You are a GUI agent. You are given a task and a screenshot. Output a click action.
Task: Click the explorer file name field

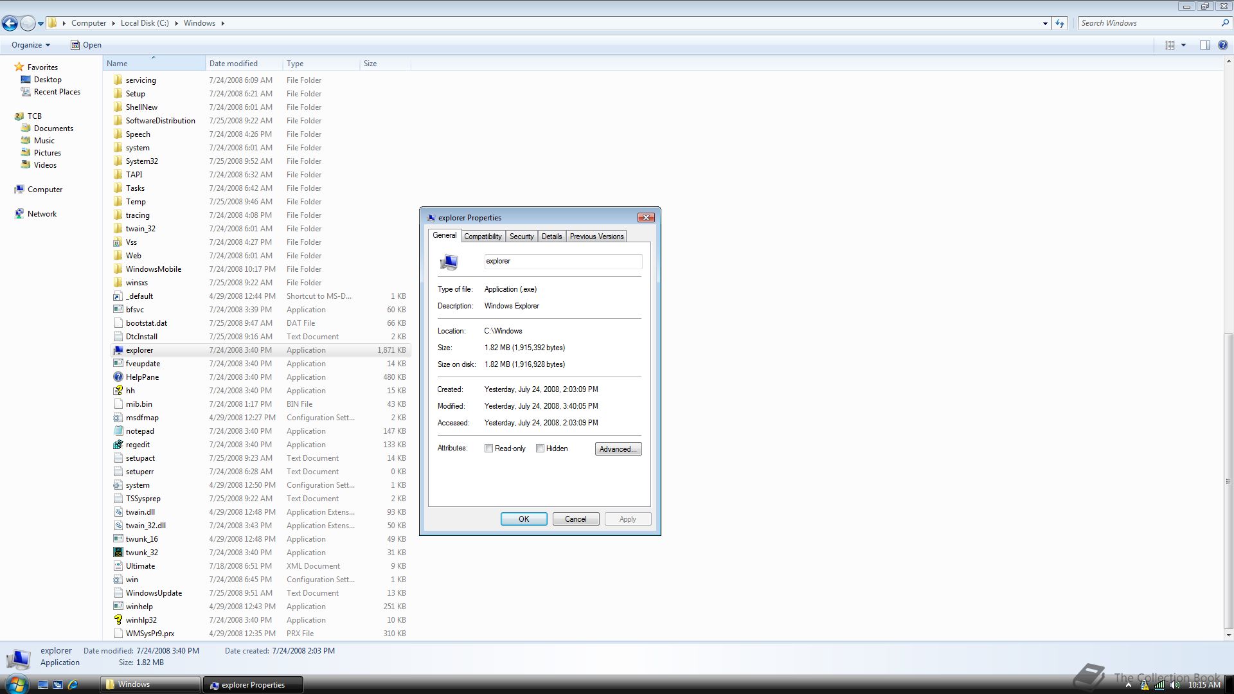tap(562, 262)
